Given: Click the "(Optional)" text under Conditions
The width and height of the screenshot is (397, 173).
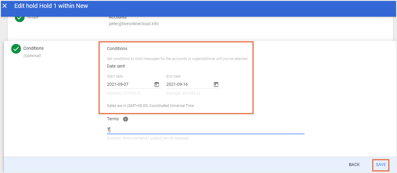Looking at the screenshot, I should point(32,56).
